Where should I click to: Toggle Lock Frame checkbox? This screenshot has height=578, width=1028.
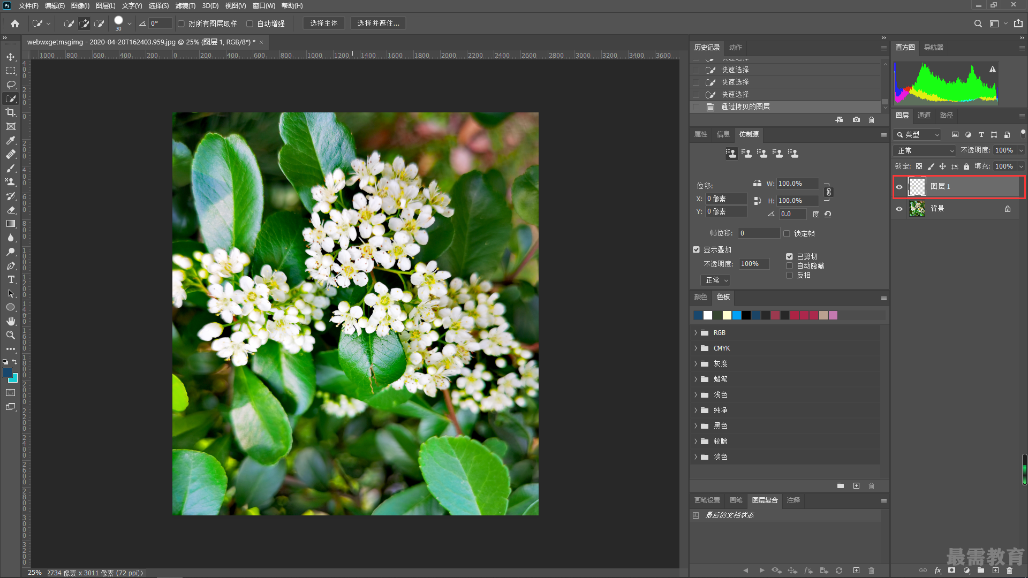[787, 233]
